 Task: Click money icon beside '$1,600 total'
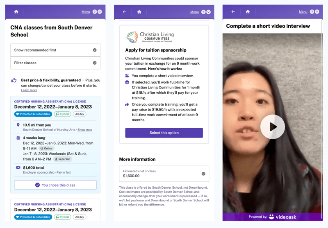click(18, 167)
